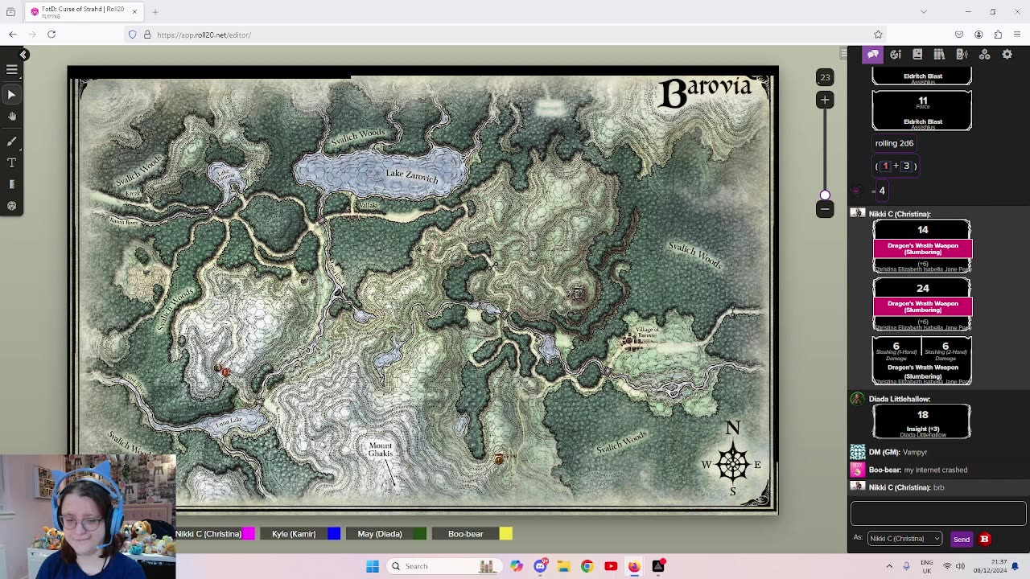The image size is (1030, 579).
Task: Click the site padlock icon
Action: tap(146, 35)
